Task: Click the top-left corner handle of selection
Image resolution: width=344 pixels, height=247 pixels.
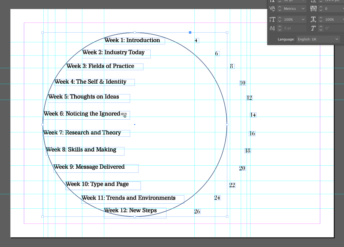Action: click(x=42, y=33)
